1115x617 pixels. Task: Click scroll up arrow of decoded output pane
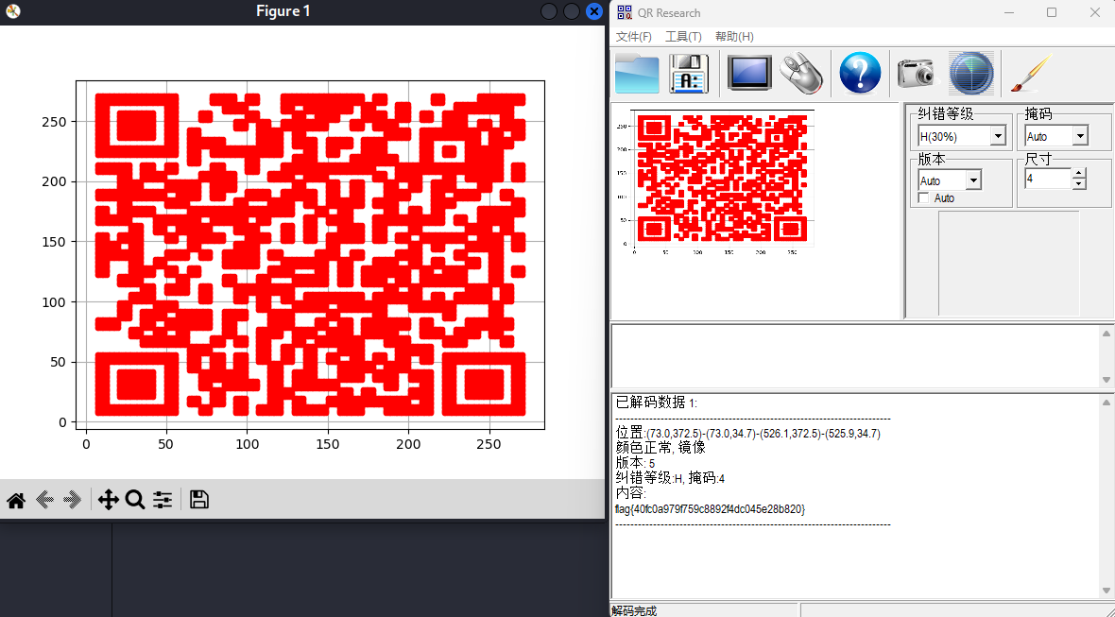[x=1106, y=403]
